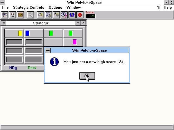Click the first green block in the grid's top row
Image resolution: width=174 pixels, height=130 pixels.
click(x=51, y=33)
